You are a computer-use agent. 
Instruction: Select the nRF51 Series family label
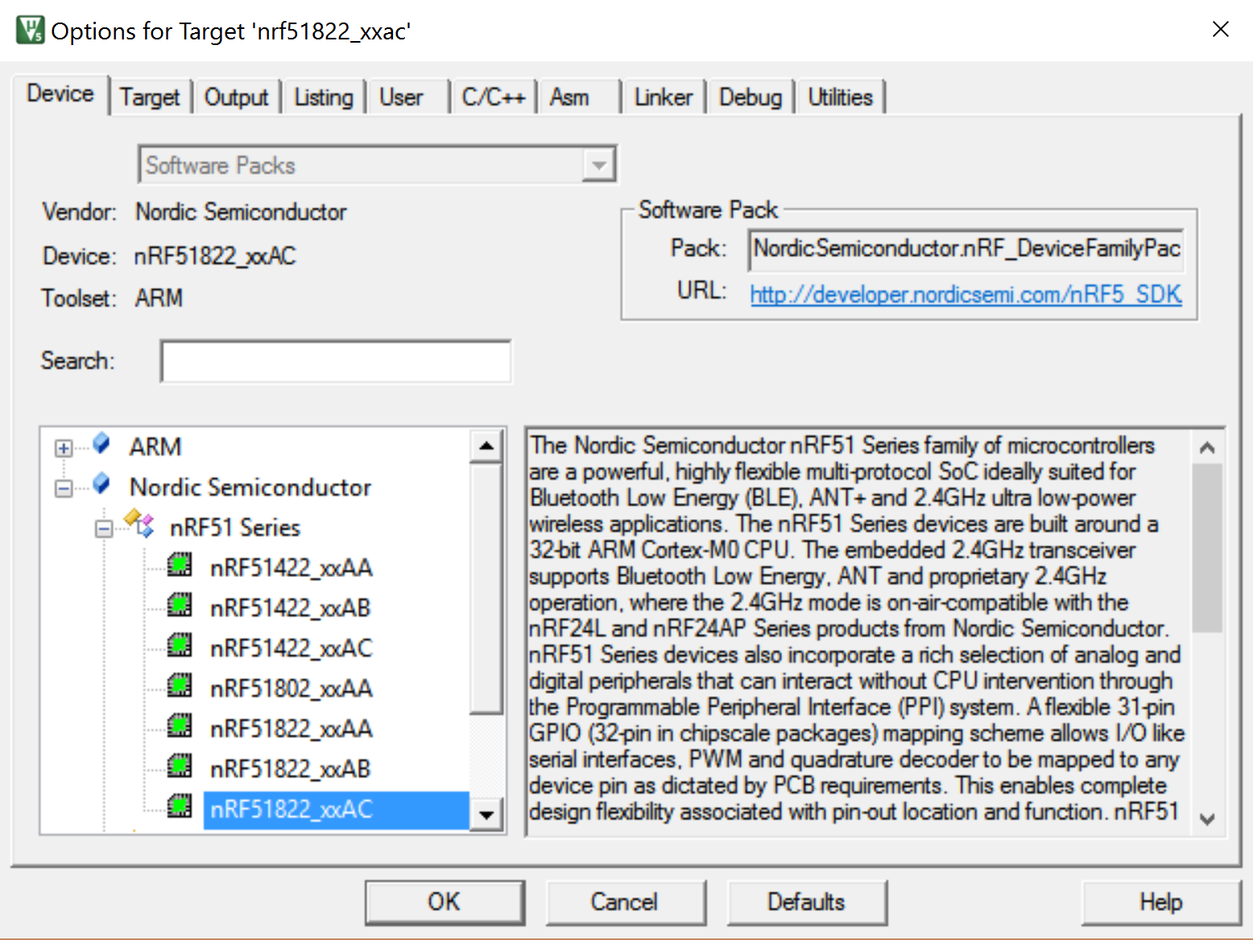pos(235,528)
